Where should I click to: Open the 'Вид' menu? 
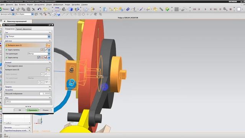coord(16,5)
